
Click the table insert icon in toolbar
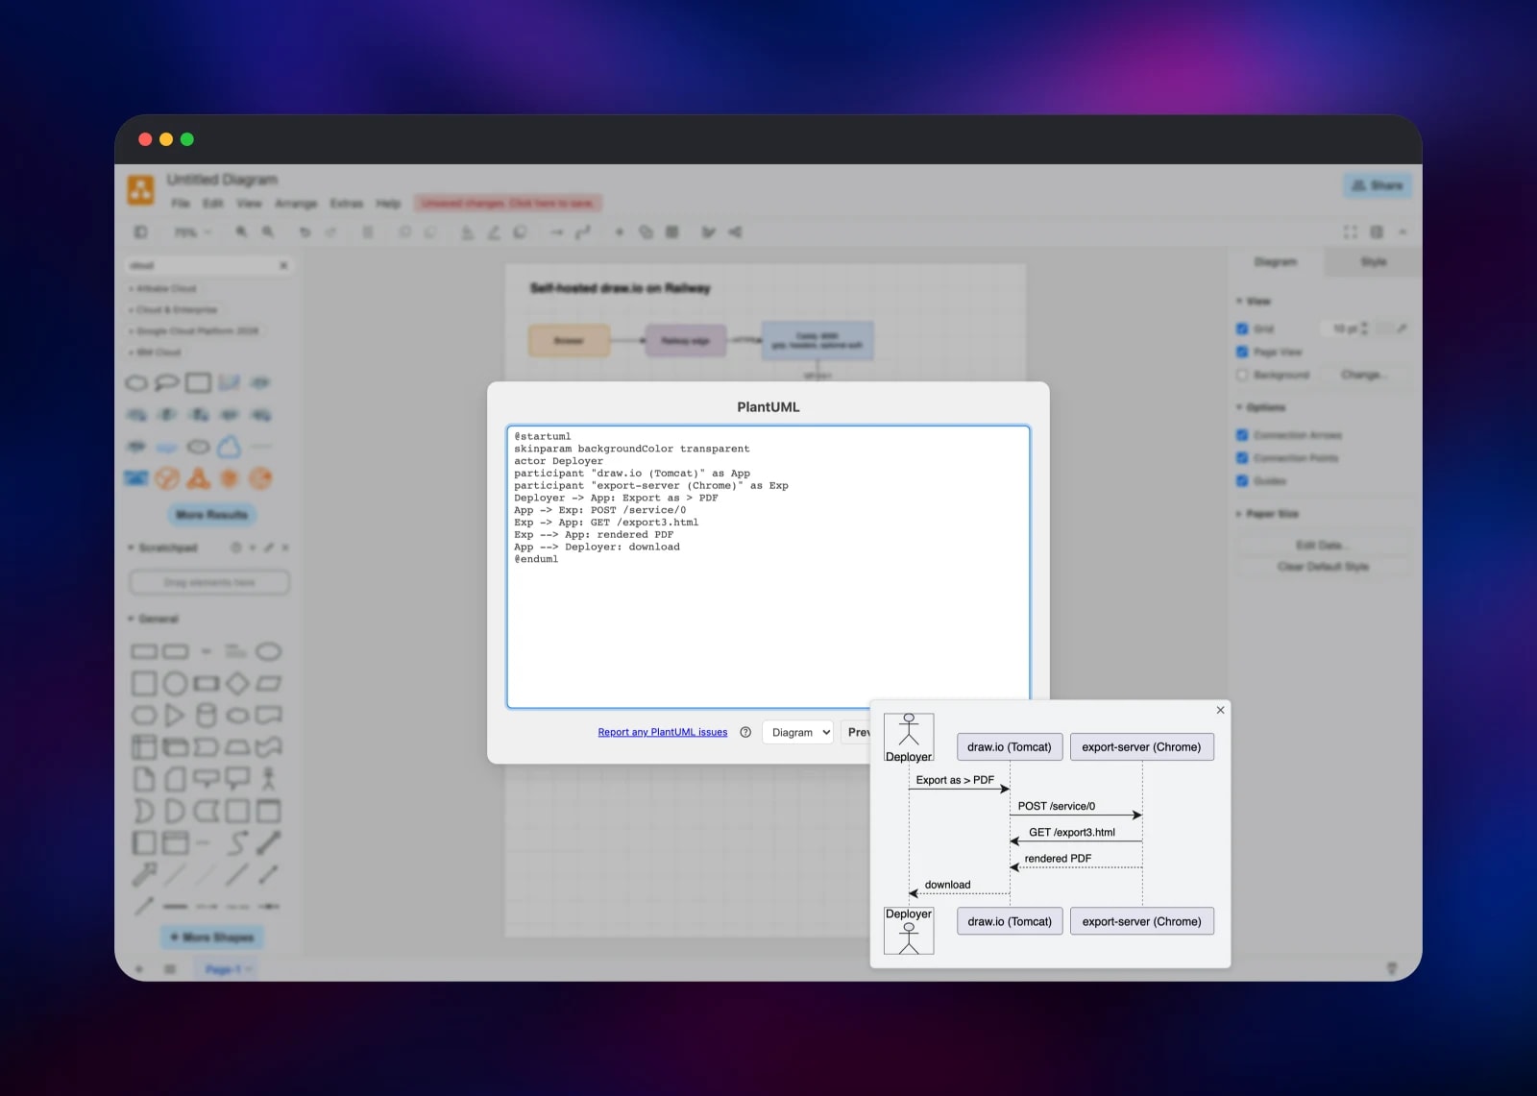pyautogui.click(x=672, y=231)
